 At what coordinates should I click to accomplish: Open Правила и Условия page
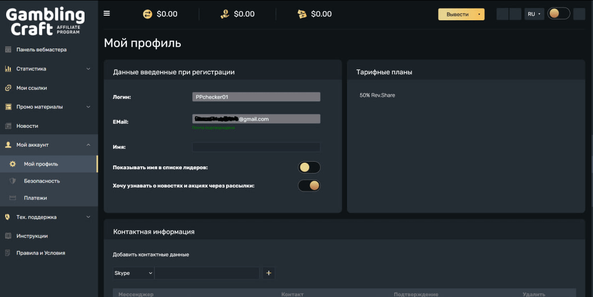click(41, 253)
